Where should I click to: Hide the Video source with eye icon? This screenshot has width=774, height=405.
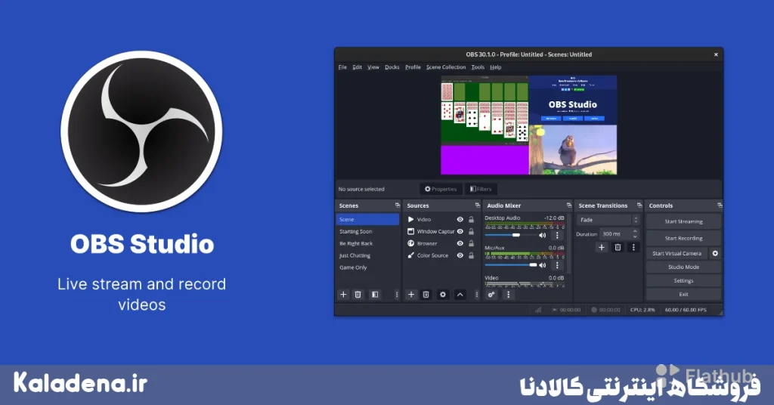[460, 219]
